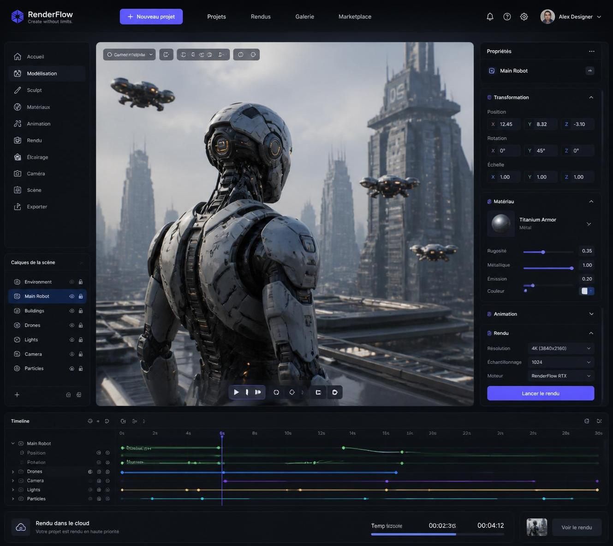
Task: Open the help question mark icon
Action: 507,17
